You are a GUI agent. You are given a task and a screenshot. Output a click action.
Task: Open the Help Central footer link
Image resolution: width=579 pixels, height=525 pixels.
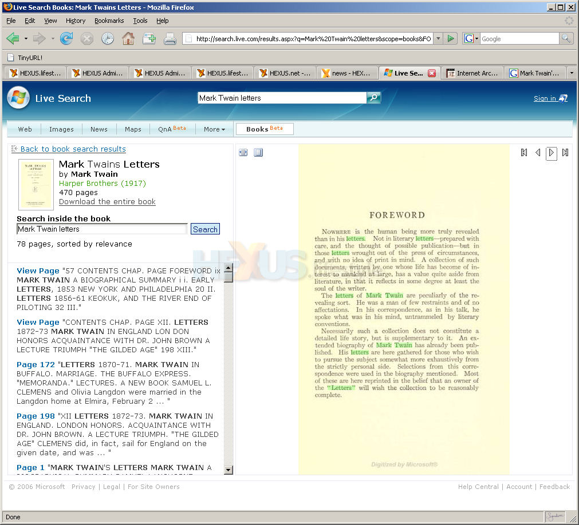[x=478, y=487]
